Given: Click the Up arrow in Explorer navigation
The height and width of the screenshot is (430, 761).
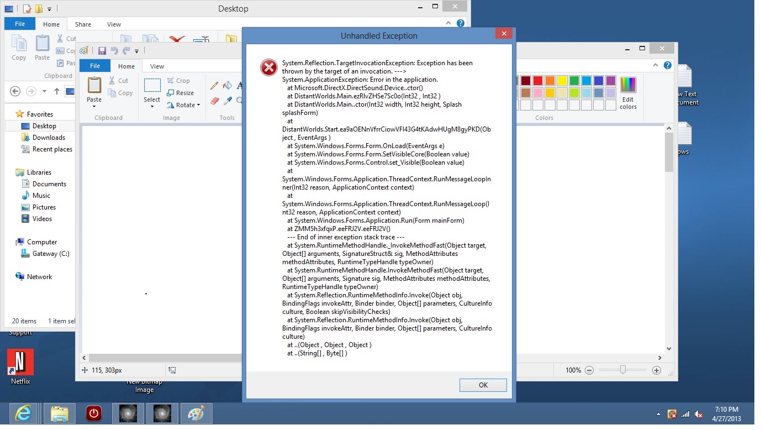Looking at the screenshot, I should (56, 91).
